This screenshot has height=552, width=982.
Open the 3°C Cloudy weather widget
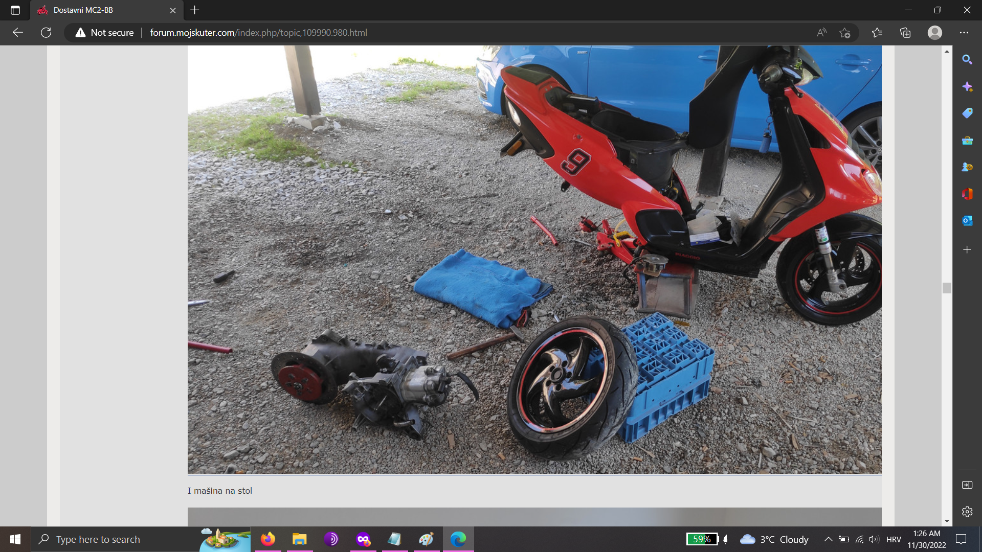click(774, 539)
